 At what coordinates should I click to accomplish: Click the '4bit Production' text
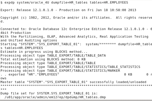(16, 33)
